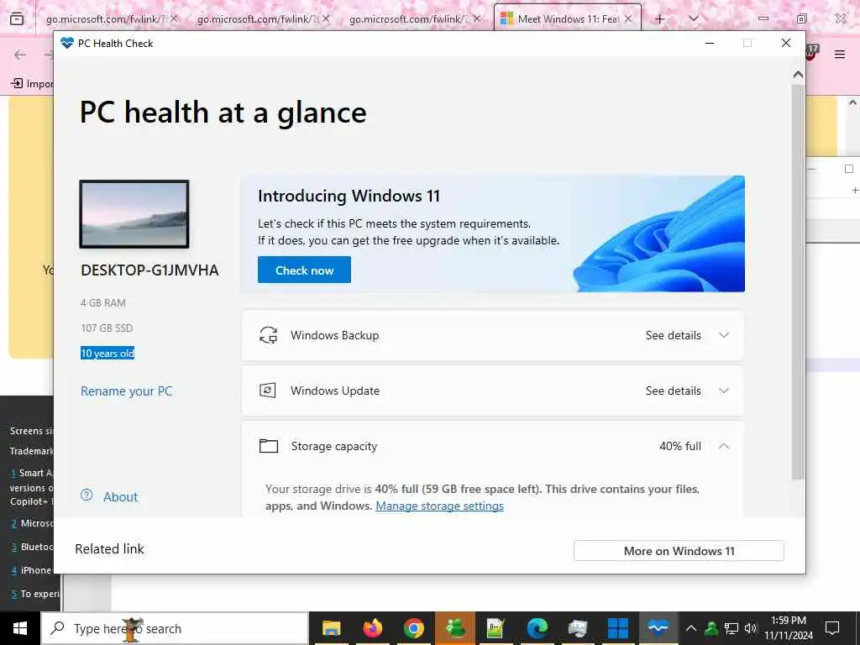Open the blue Windows 11 logo taskbar app
The height and width of the screenshot is (645, 860).
pos(618,628)
